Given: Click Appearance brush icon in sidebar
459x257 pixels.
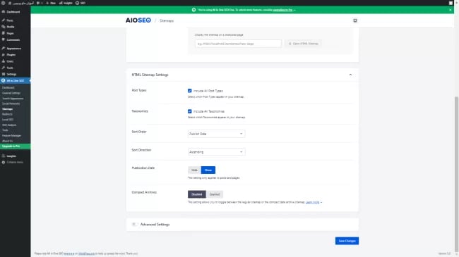Looking at the screenshot, I should [x=4, y=48].
